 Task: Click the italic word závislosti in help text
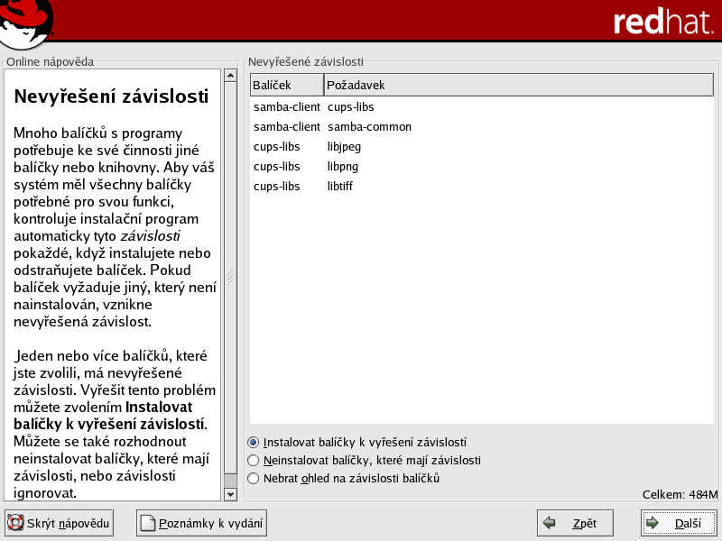[x=150, y=236]
